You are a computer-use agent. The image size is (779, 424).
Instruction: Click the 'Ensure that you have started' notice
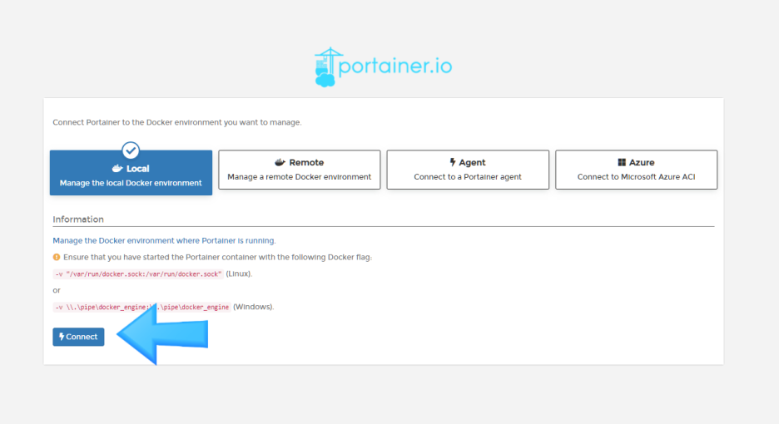(217, 257)
